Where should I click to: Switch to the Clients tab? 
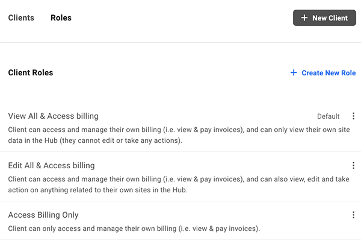[x=21, y=18]
